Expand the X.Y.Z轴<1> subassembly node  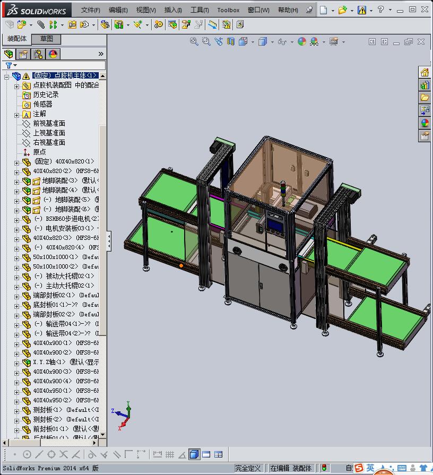tap(16, 364)
